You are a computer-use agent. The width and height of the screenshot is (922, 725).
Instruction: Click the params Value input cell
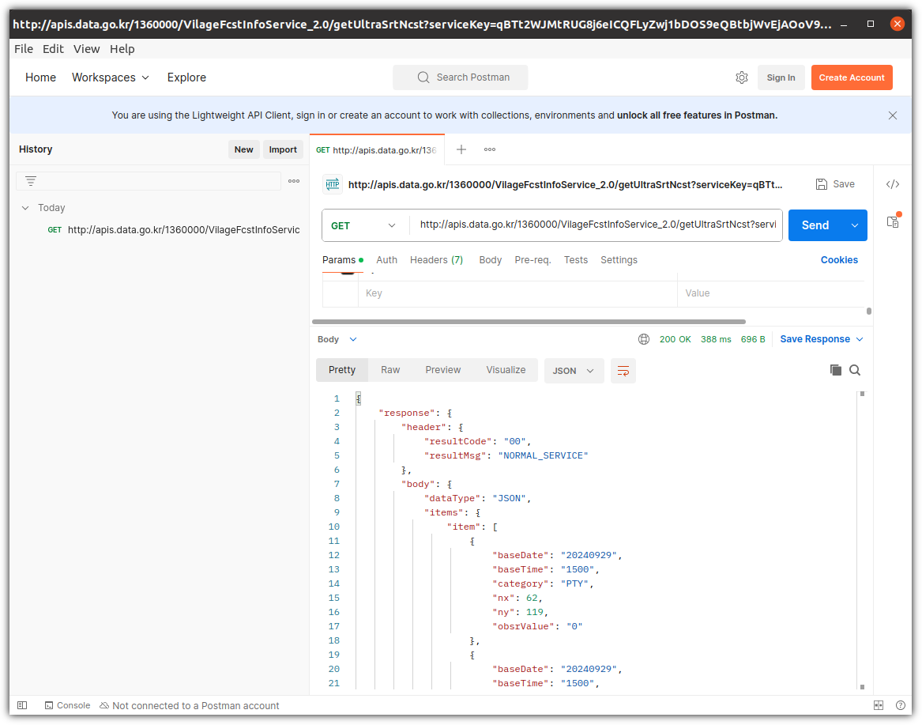click(x=771, y=293)
